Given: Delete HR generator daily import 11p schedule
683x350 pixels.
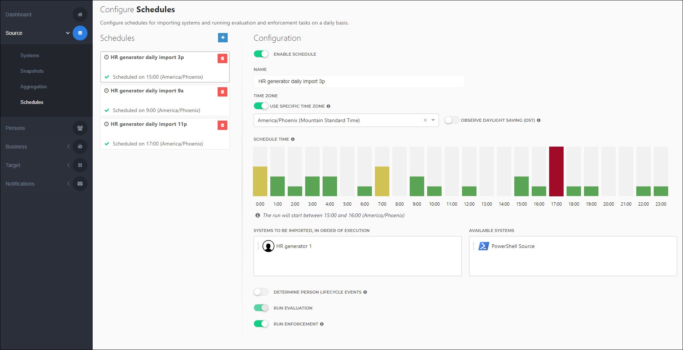Looking at the screenshot, I should click(222, 125).
